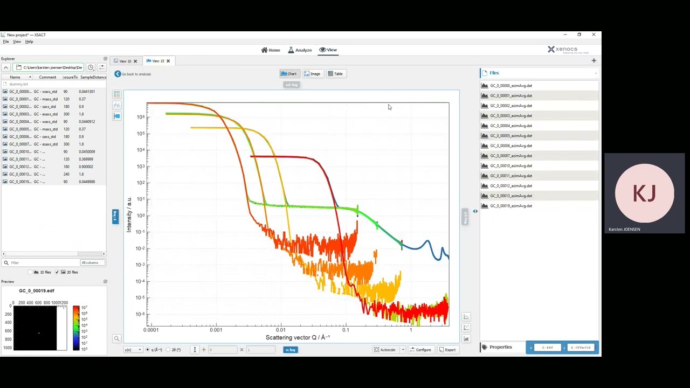
Task: Go up one folder in Explorer
Action: (x=6, y=67)
